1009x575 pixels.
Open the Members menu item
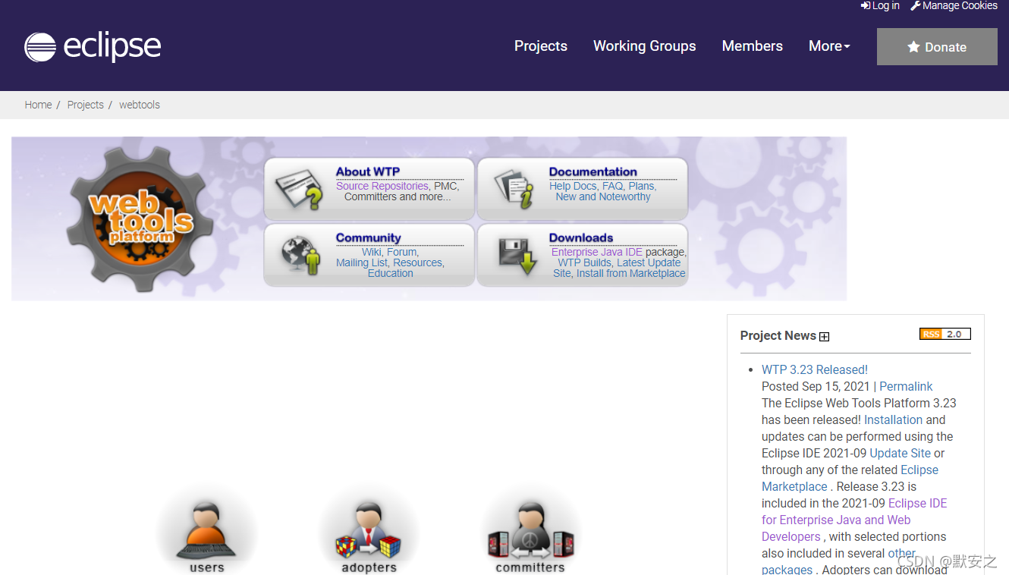(x=753, y=46)
